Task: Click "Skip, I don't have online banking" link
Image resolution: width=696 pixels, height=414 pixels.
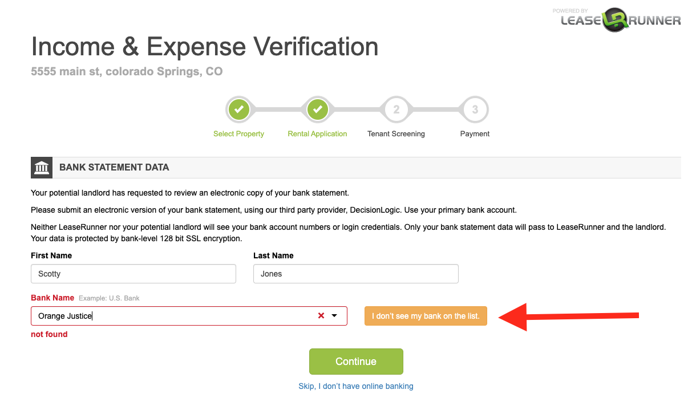Action: click(x=356, y=386)
